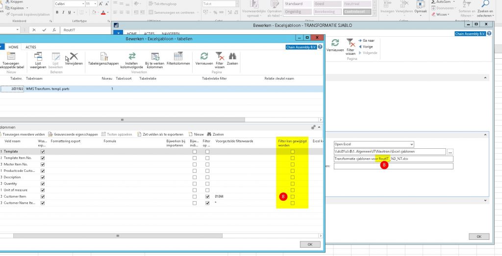This screenshot has width=502, height=256.
Task: Select WMS Transform. templ. parts row
Action: pyautogui.click(x=161, y=89)
